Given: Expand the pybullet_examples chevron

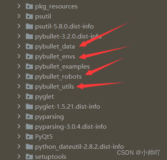Looking at the screenshot, I should tap(19, 66).
